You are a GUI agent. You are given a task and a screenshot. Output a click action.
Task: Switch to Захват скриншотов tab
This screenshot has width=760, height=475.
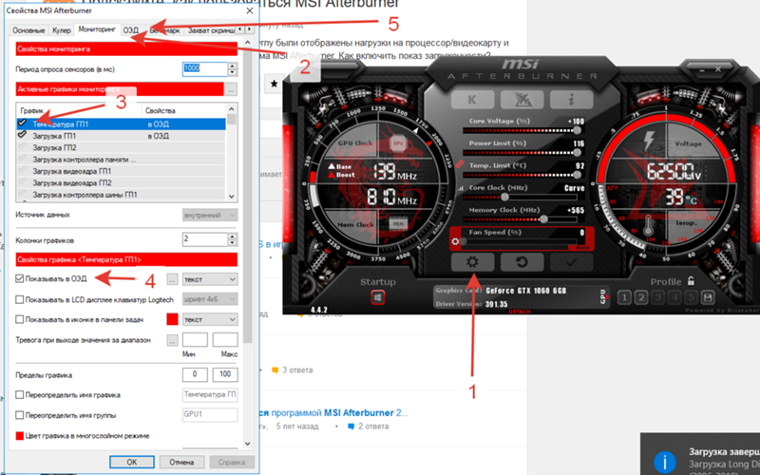point(210,30)
